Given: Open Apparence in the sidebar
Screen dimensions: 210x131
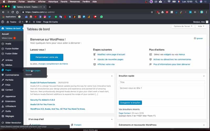Looking at the screenshot, I should pos(12,96).
